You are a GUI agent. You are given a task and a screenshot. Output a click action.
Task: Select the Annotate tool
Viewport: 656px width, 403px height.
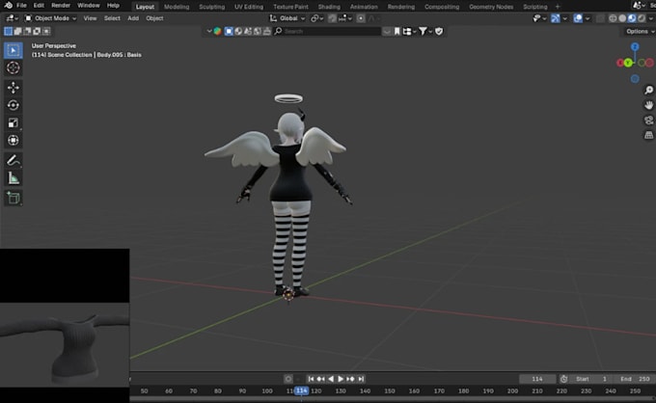[x=13, y=160]
